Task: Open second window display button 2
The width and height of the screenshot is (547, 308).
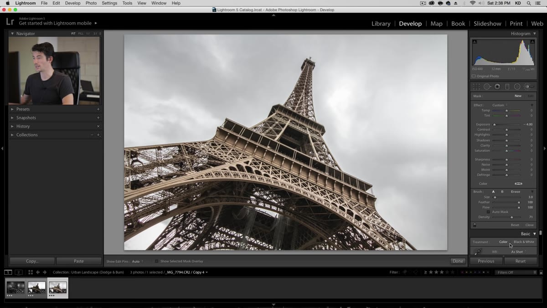Action: pos(19,272)
